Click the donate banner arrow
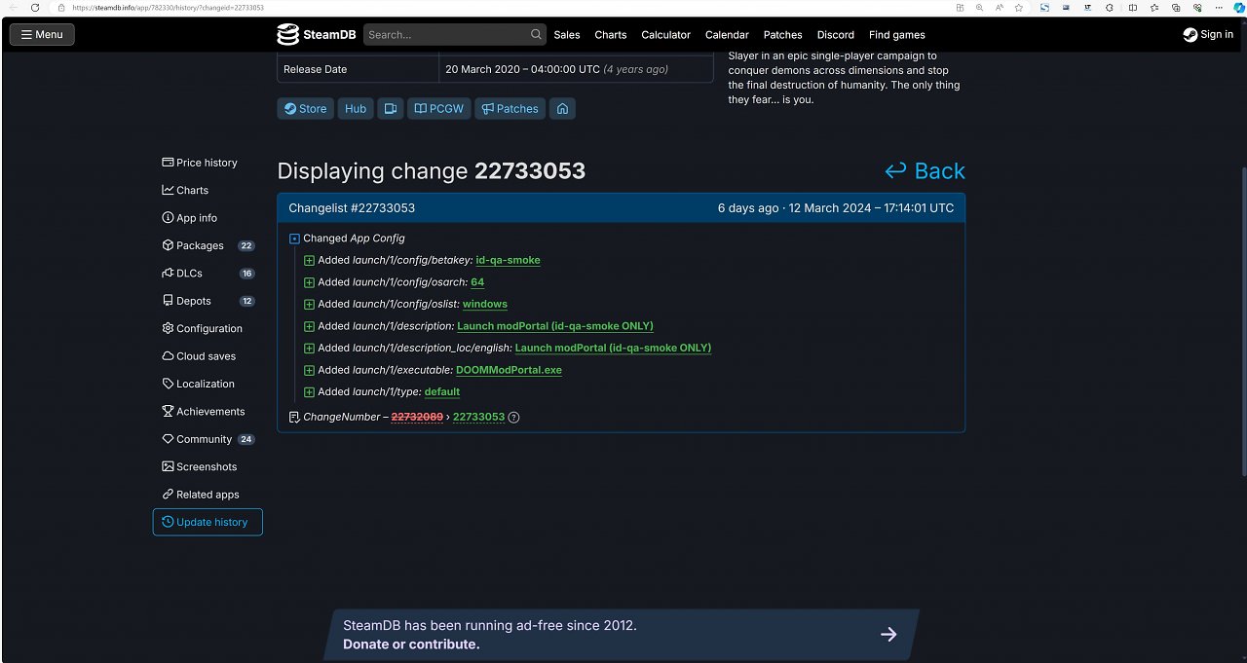 pos(888,635)
